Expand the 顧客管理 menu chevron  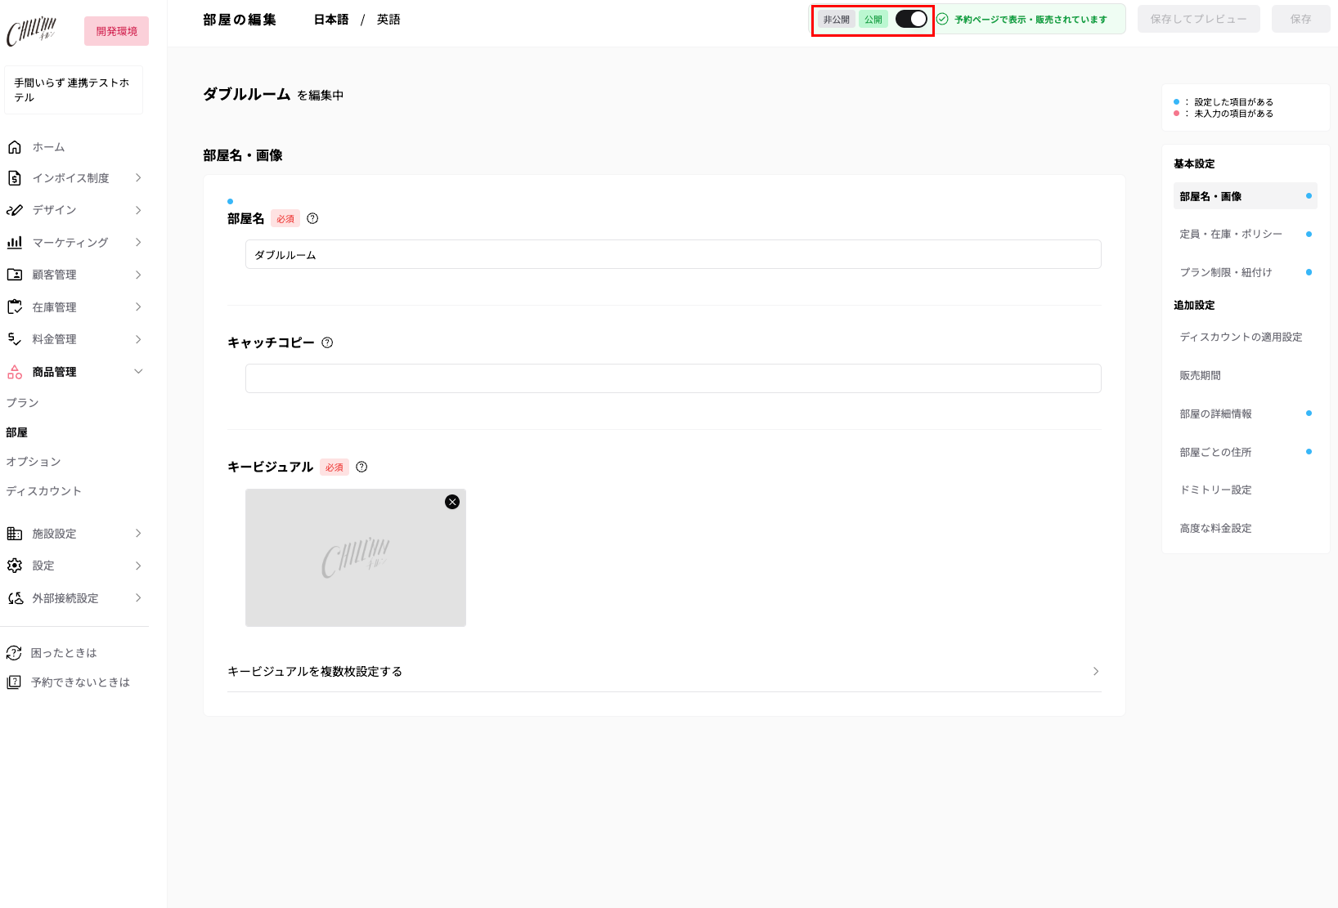(x=138, y=275)
